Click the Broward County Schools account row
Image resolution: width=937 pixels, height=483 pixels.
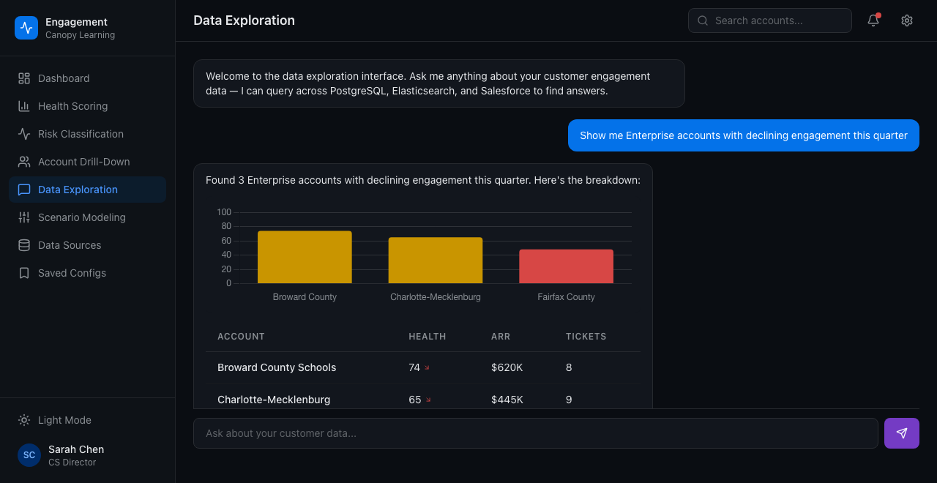(x=277, y=367)
